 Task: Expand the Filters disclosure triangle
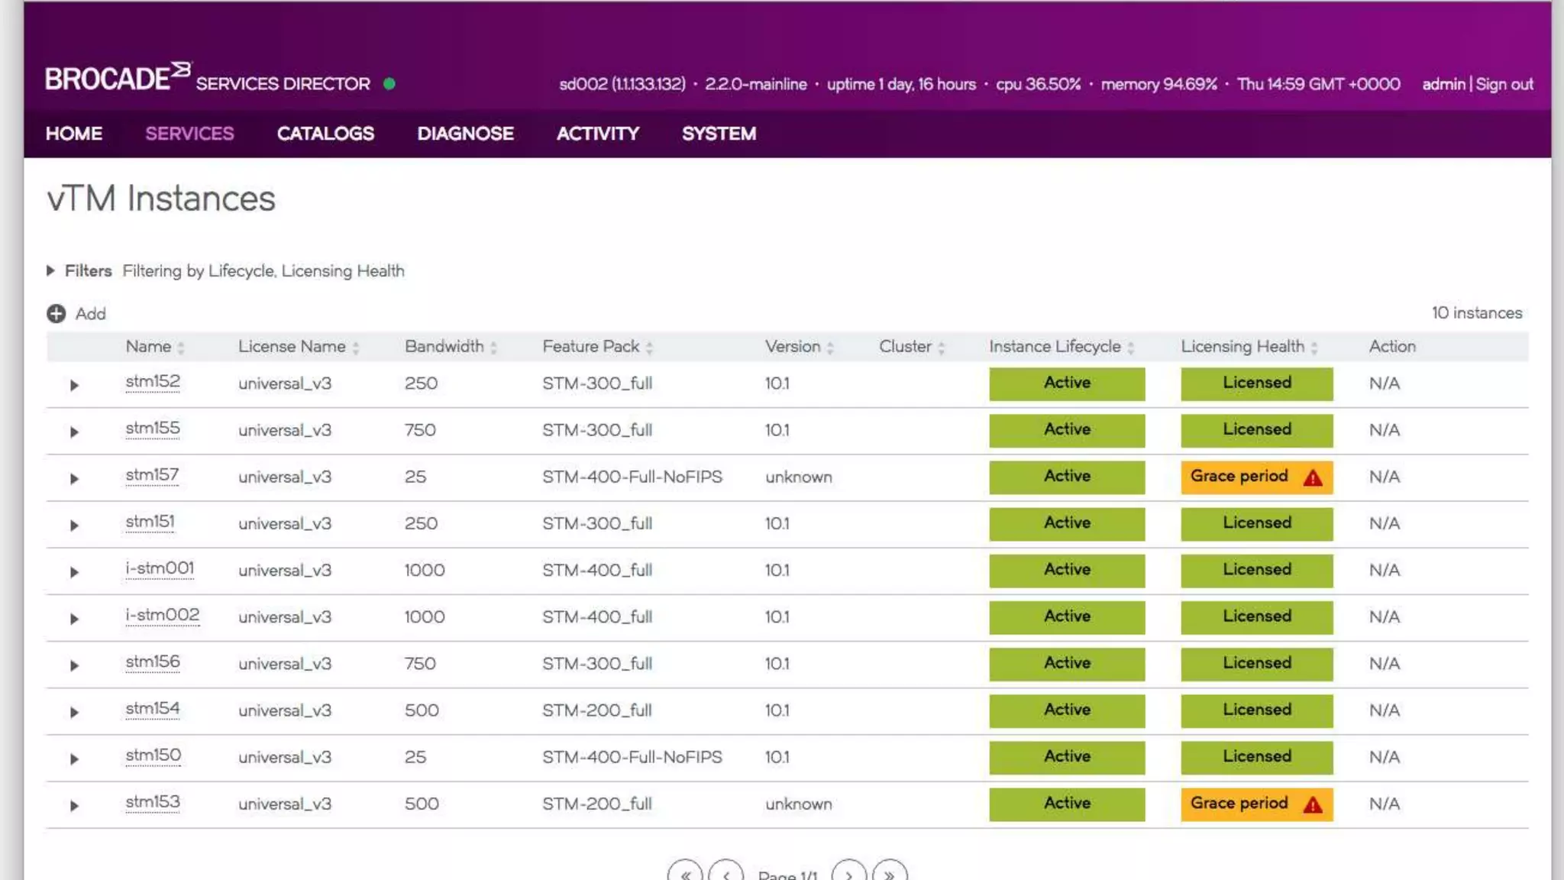pyautogui.click(x=50, y=270)
